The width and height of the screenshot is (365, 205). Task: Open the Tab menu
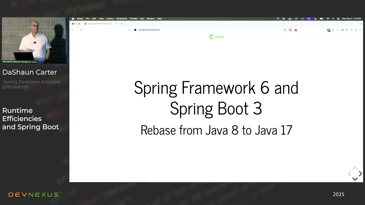click(x=142, y=19)
